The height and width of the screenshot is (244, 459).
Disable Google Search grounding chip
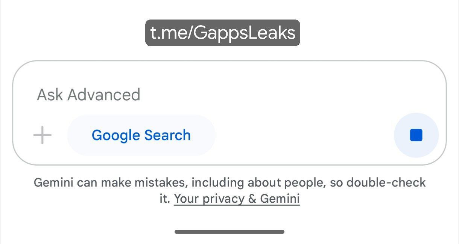click(141, 135)
